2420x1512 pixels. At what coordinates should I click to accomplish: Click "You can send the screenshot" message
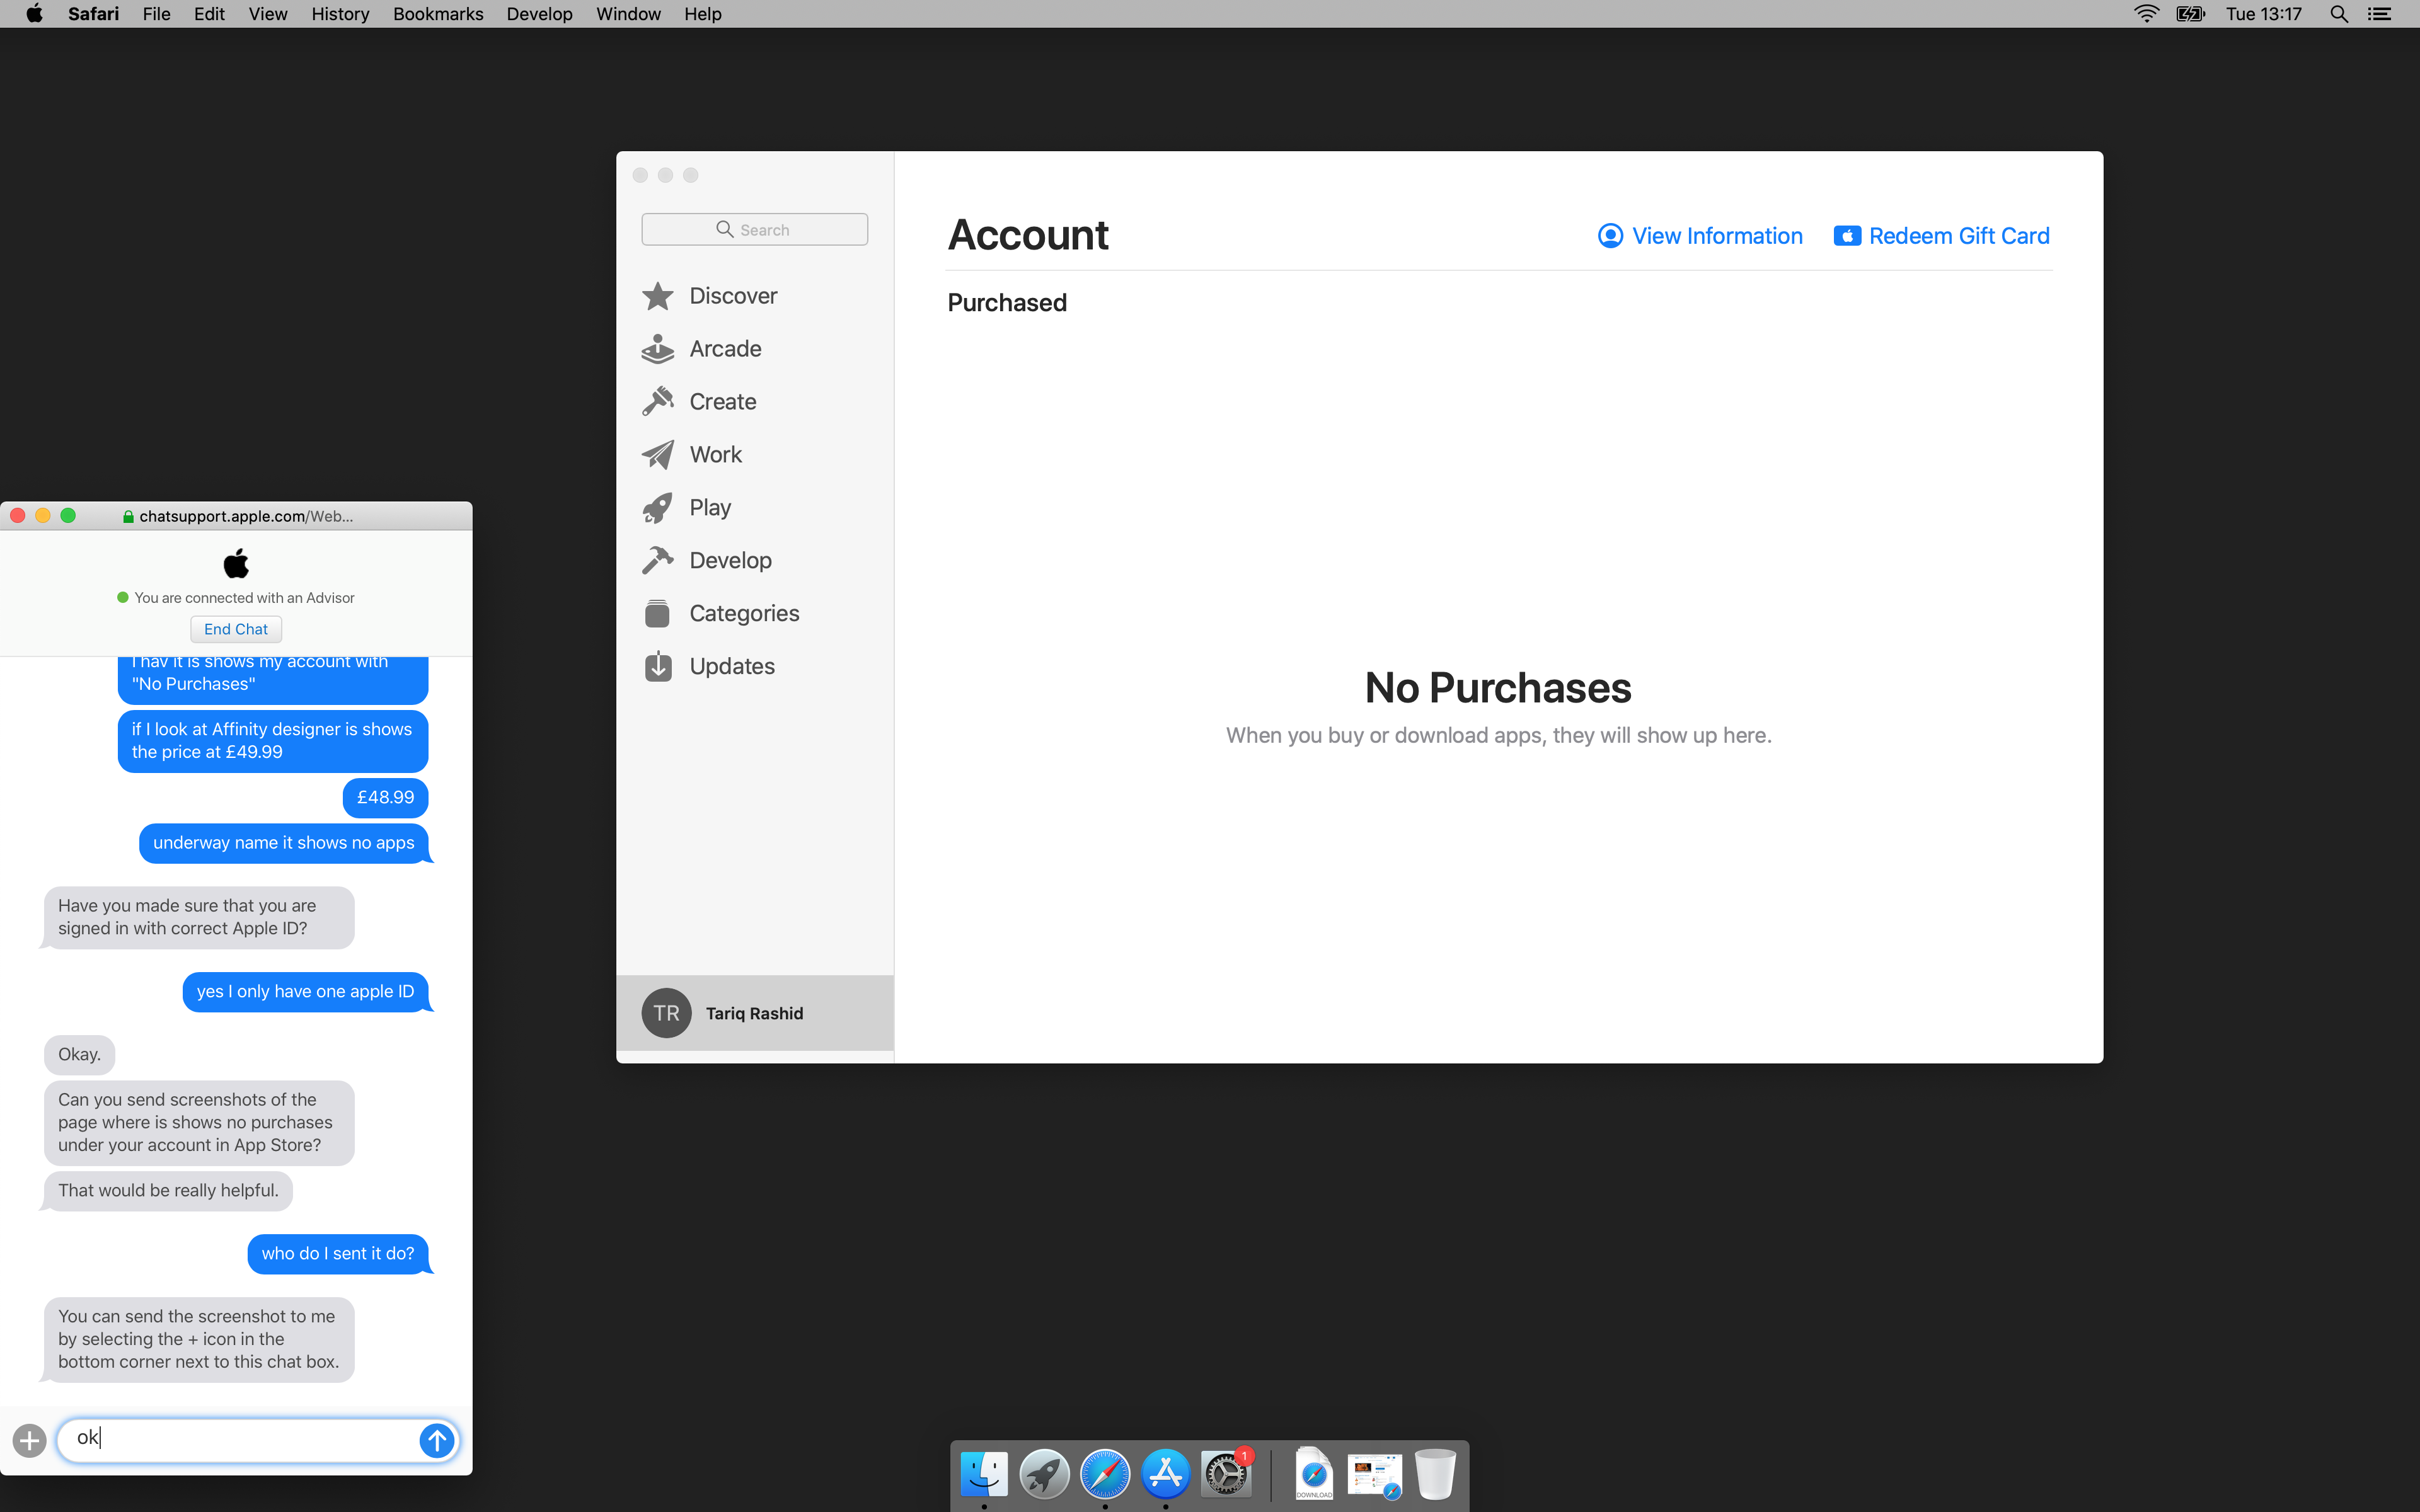(x=199, y=1340)
